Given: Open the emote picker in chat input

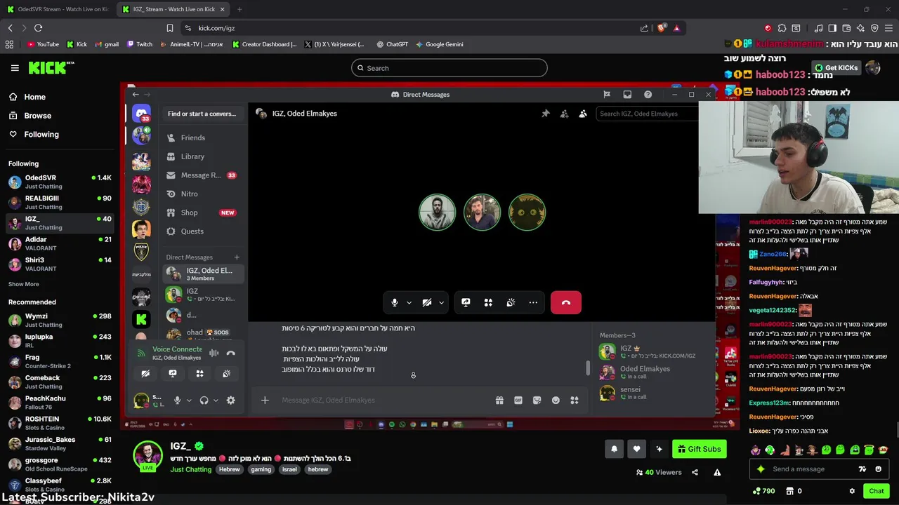Looking at the screenshot, I should [879, 469].
